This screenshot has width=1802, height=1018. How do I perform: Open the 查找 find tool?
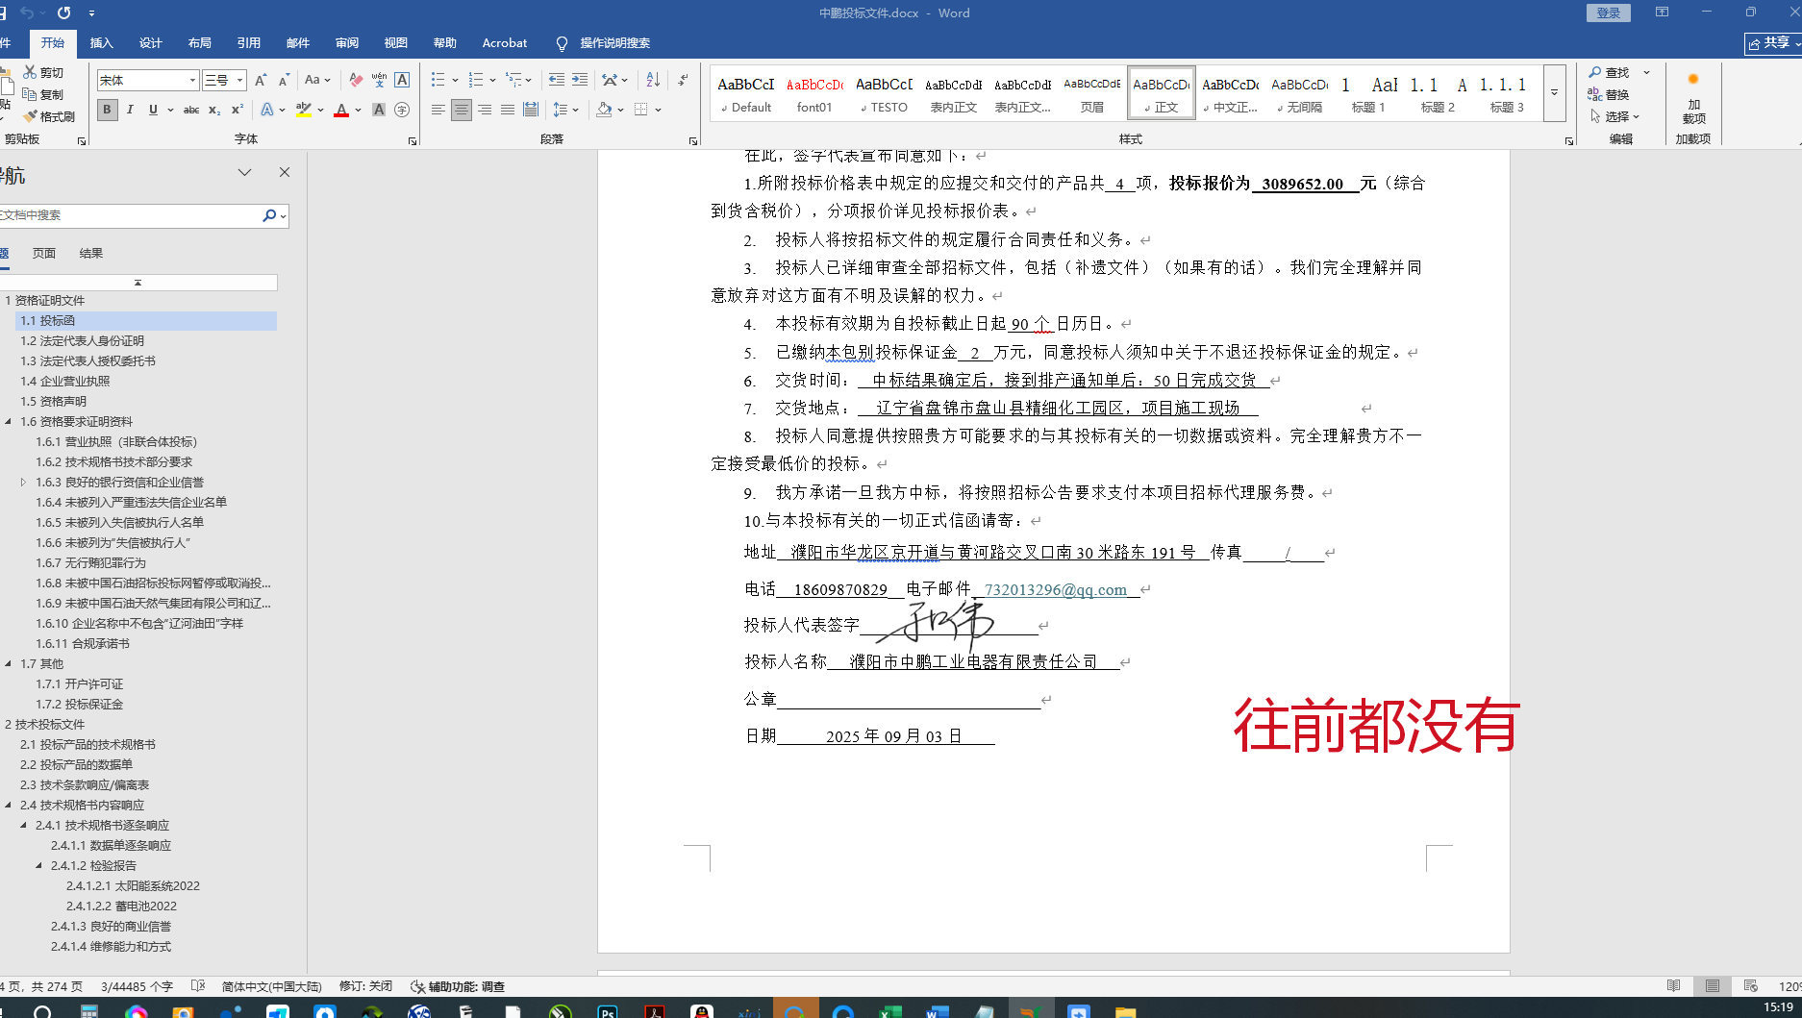click(x=1609, y=72)
